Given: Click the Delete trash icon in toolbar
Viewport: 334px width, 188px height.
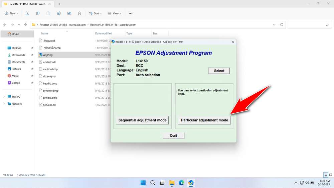Looking at the screenshot, I should tap(79, 13).
